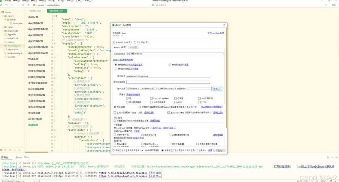Select 使用公共测试证书 radio option
The width and height of the screenshot is (339, 182).
tap(115, 69)
